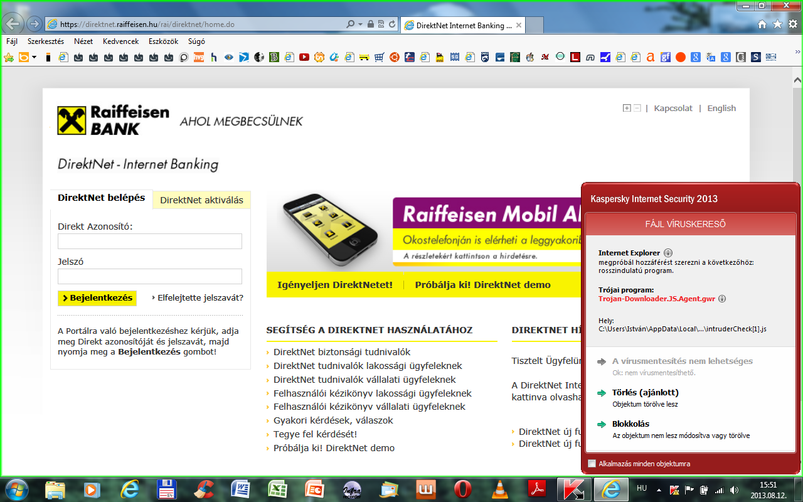
Task: Open the Szerkesztés menu
Action: (x=46, y=41)
